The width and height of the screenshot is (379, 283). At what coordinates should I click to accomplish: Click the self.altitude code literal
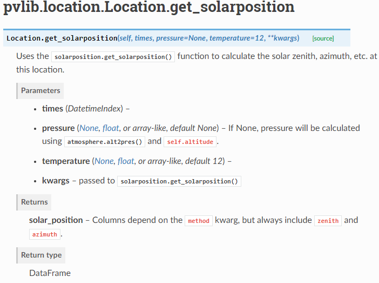(190, 142)
